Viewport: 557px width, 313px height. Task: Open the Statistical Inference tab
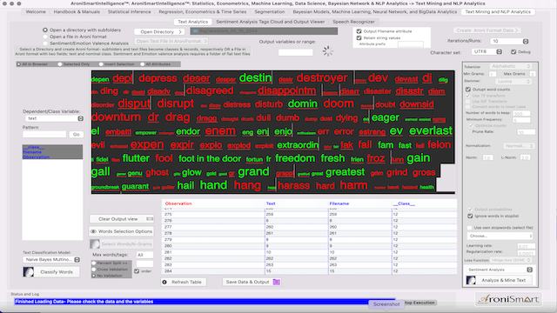[130, 11]
